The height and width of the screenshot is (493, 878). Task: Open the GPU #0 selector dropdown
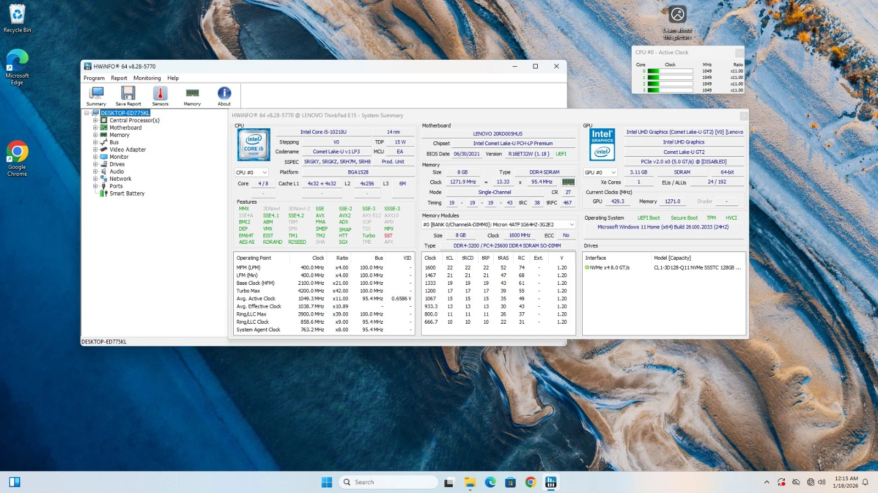pyautogui.click(x=601, y=173)
